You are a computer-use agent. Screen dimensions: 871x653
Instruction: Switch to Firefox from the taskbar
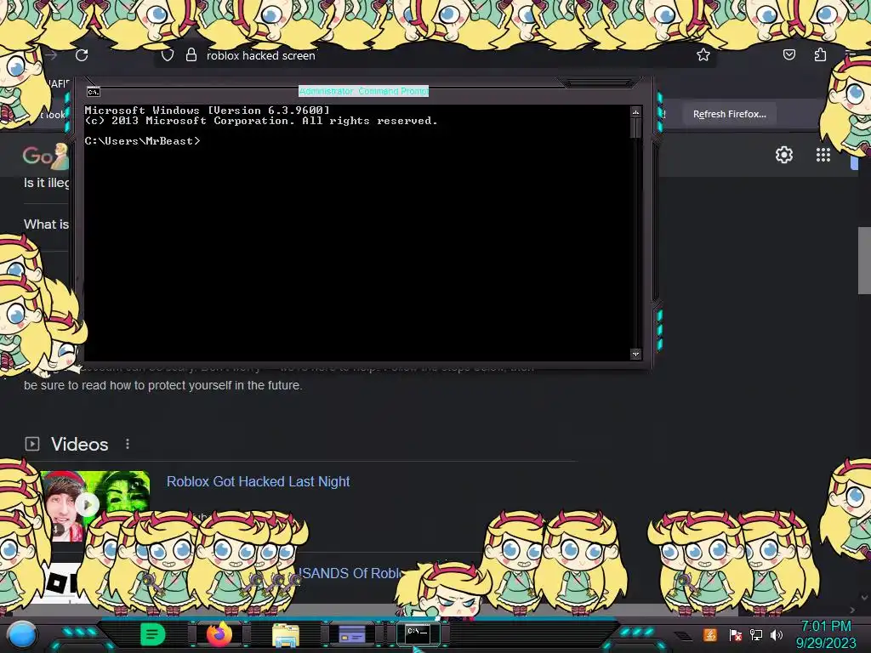pyautogui.click(x=219, y=634)
